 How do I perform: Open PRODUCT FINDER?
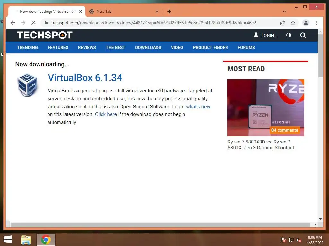point(210,47)
